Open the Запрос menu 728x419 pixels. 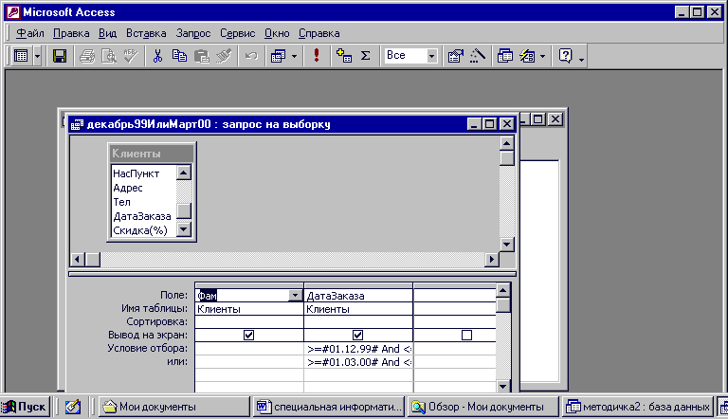(x=193, y=33)
